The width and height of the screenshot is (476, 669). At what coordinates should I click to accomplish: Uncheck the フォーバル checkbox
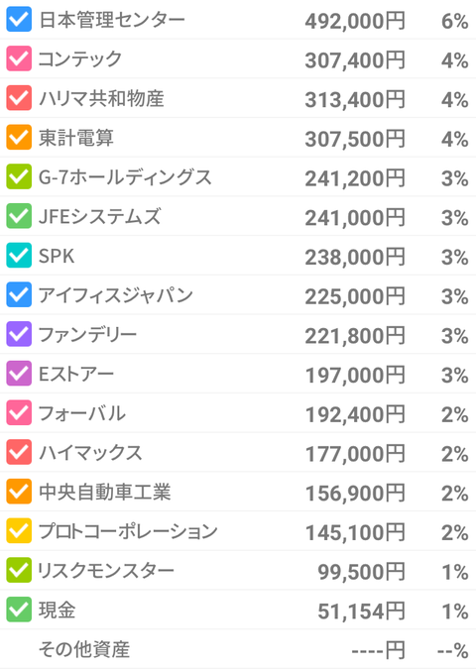point(19,412)
